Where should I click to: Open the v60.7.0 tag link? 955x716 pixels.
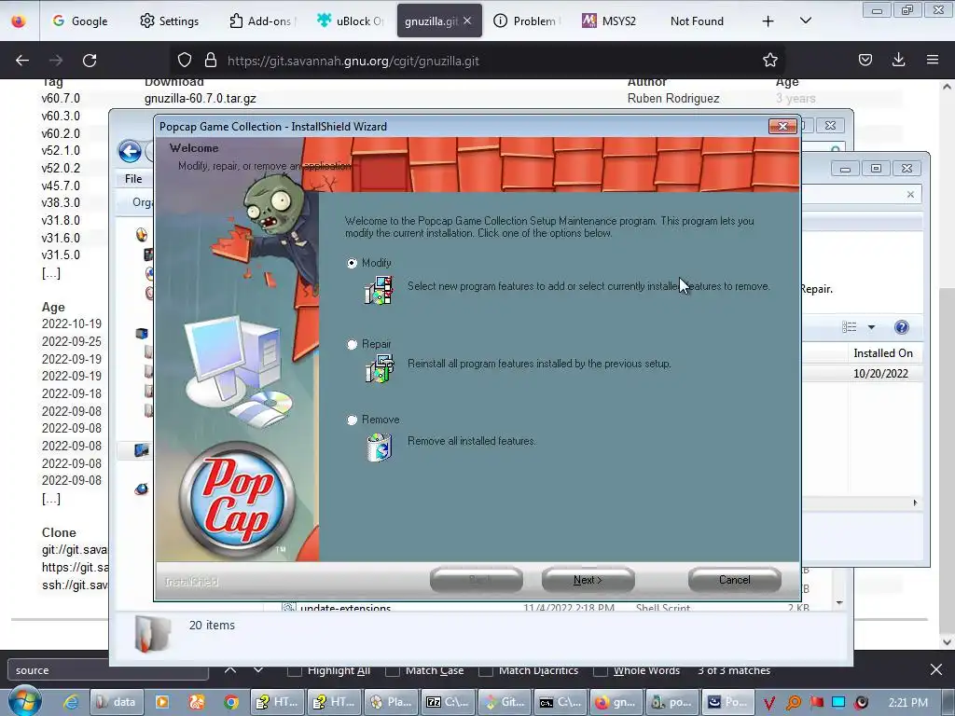click(x=61, y=98)
